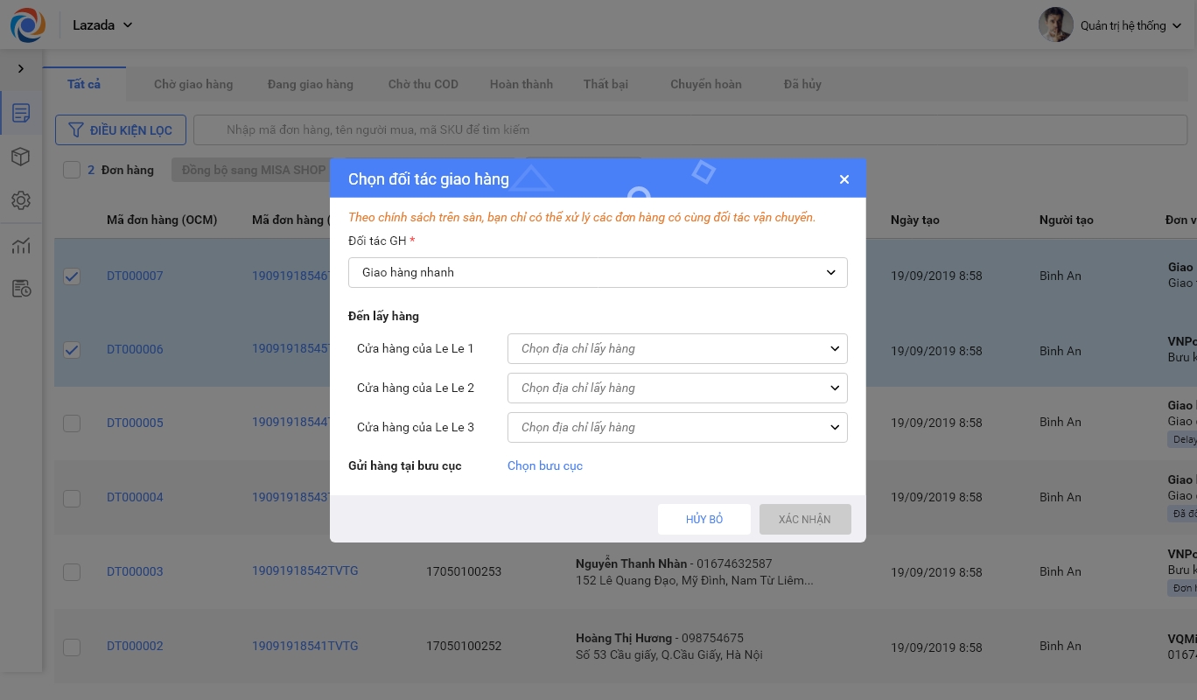
Task: Click the orders list icon in sidebar
Action: 21,113
